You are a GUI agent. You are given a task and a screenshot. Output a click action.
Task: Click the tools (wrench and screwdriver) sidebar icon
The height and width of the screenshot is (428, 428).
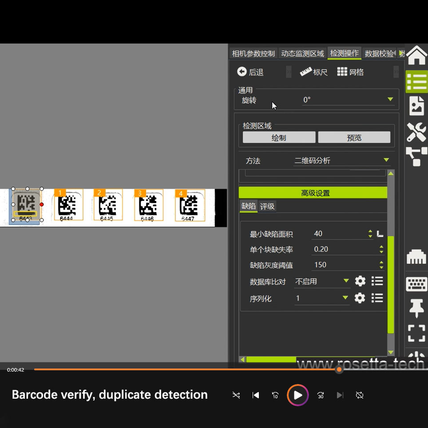click(x=416, y=132)
